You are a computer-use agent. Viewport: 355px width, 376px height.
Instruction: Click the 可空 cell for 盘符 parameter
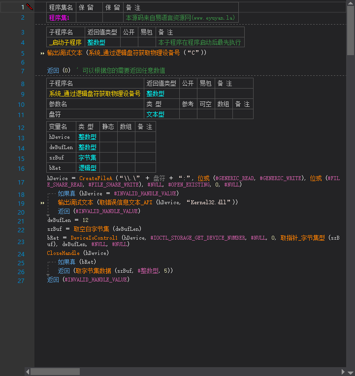[x=206, y=114]
